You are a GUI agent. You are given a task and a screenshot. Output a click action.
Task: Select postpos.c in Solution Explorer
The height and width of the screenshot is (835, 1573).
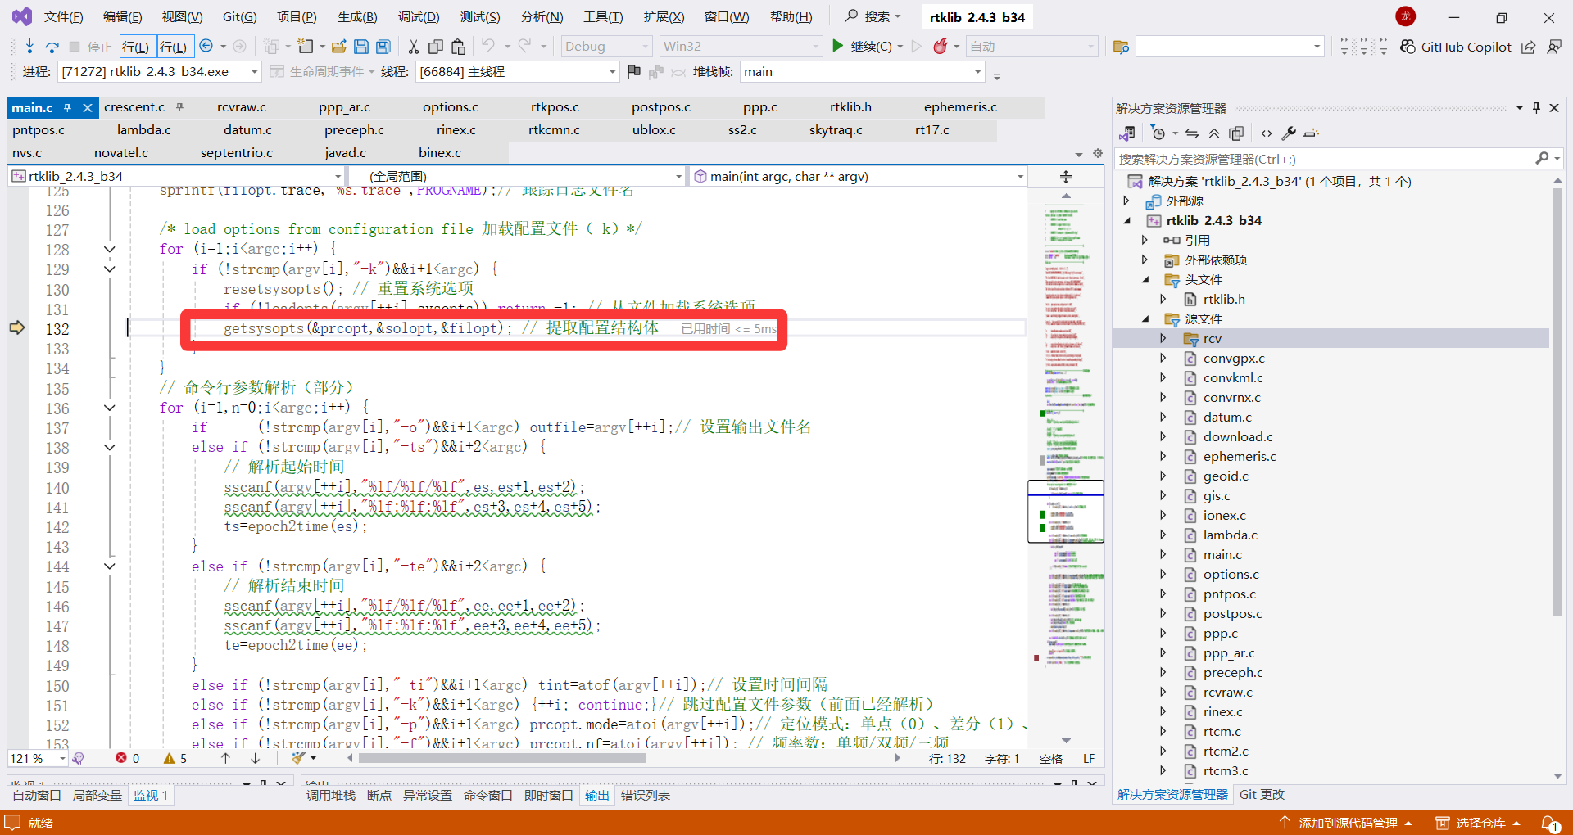1232,613
